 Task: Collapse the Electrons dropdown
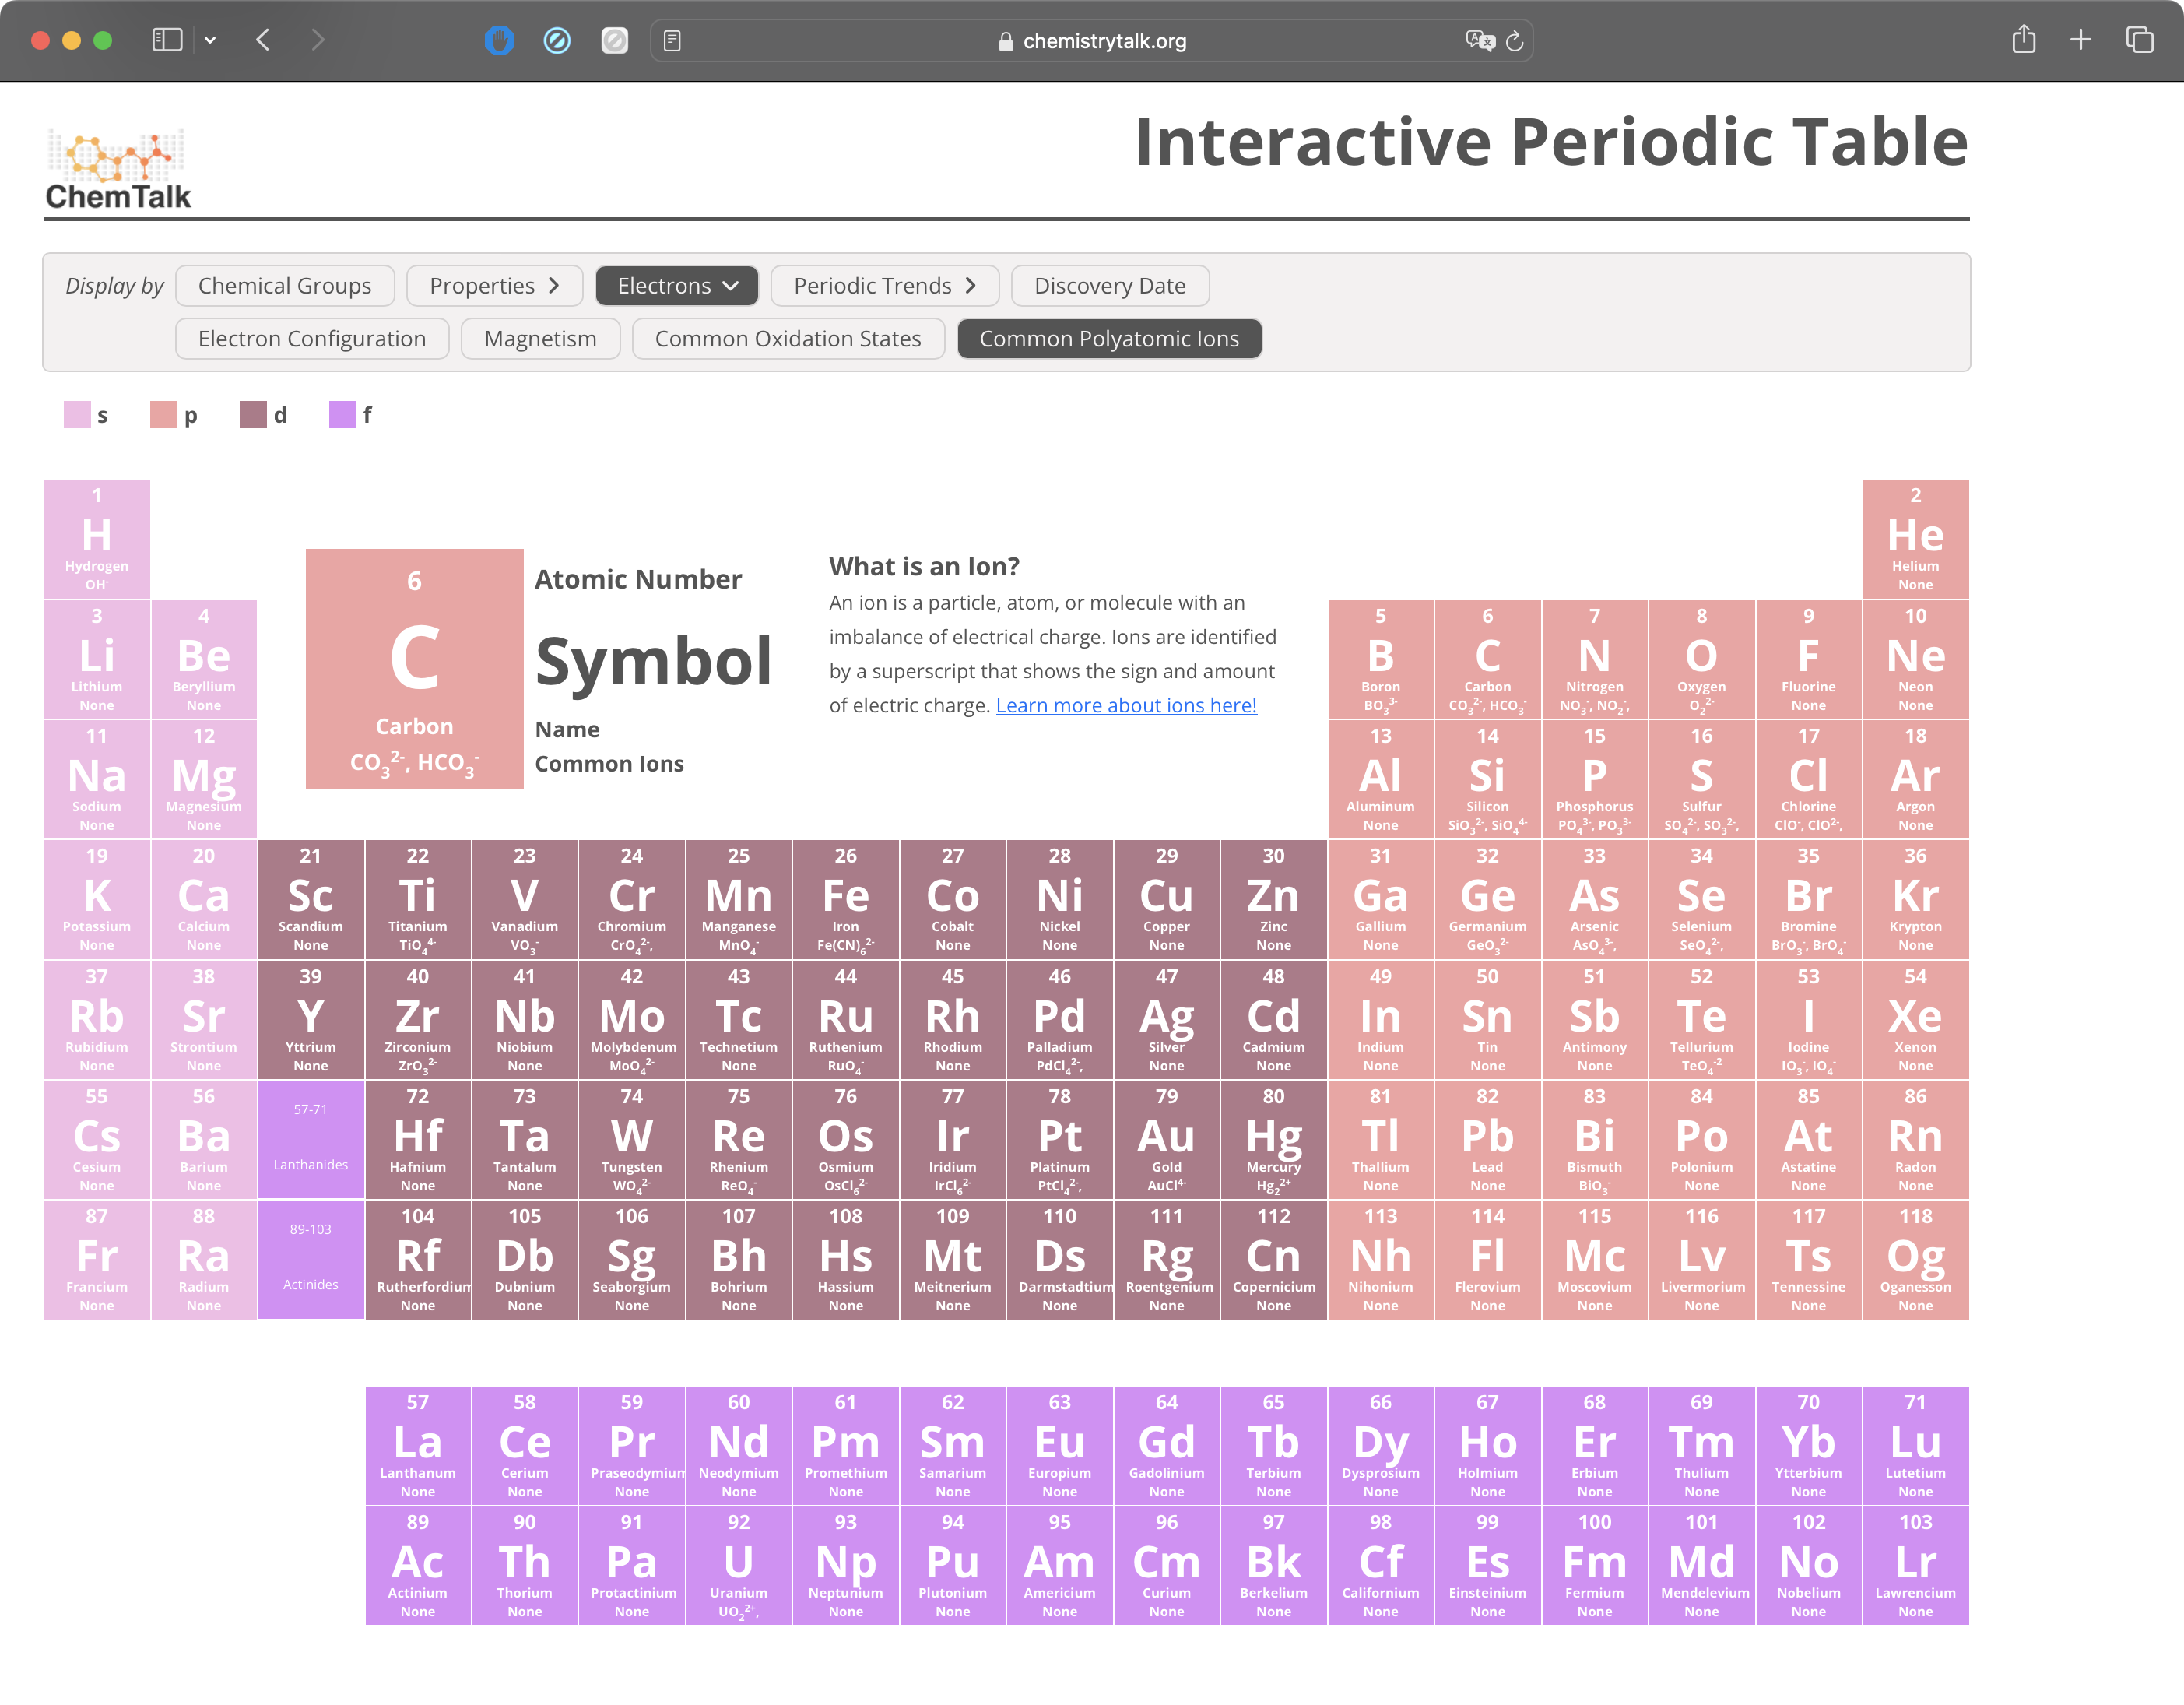coord(677,285)
